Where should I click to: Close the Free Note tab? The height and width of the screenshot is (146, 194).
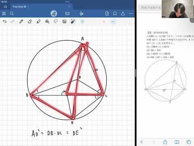point(69,6)
